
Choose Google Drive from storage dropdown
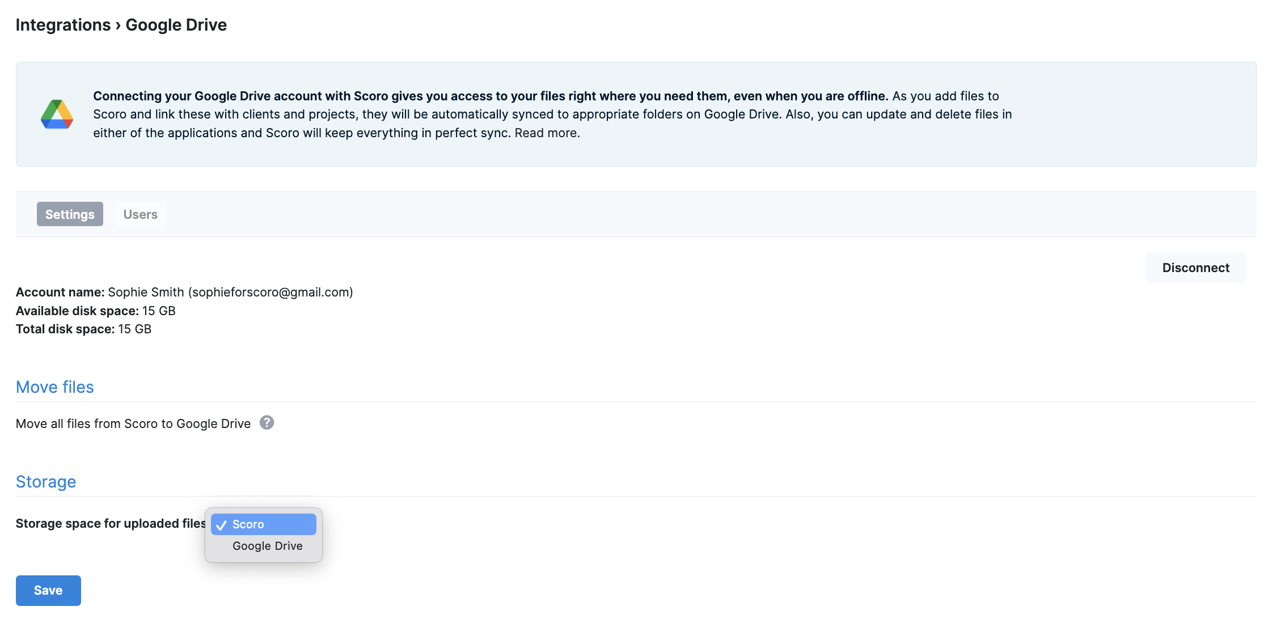tap(264, 546)
